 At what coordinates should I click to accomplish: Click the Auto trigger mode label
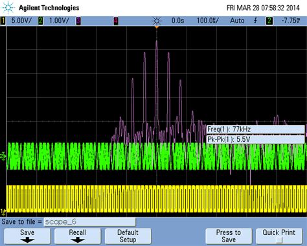pos(237,21)
